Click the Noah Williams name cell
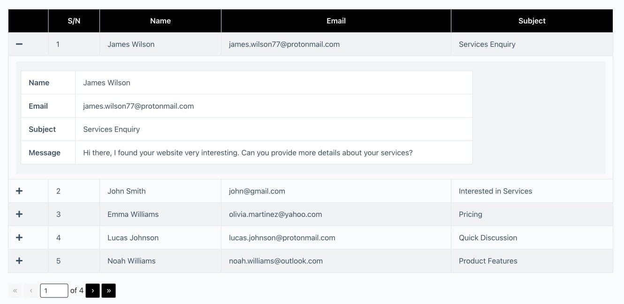Screen dimensions: 624x304 (x=160, y=261)
